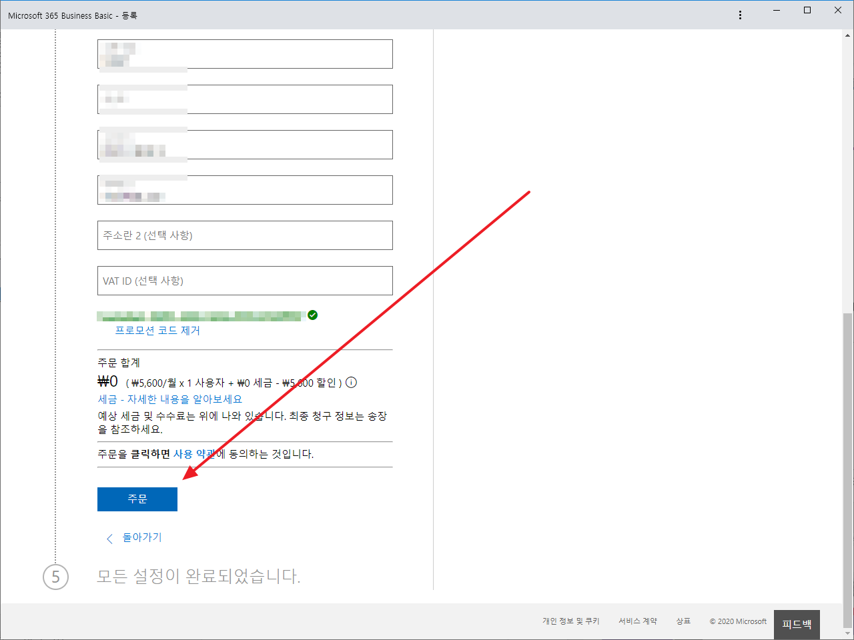Click the 주문 order button

(x=137, y=499)
